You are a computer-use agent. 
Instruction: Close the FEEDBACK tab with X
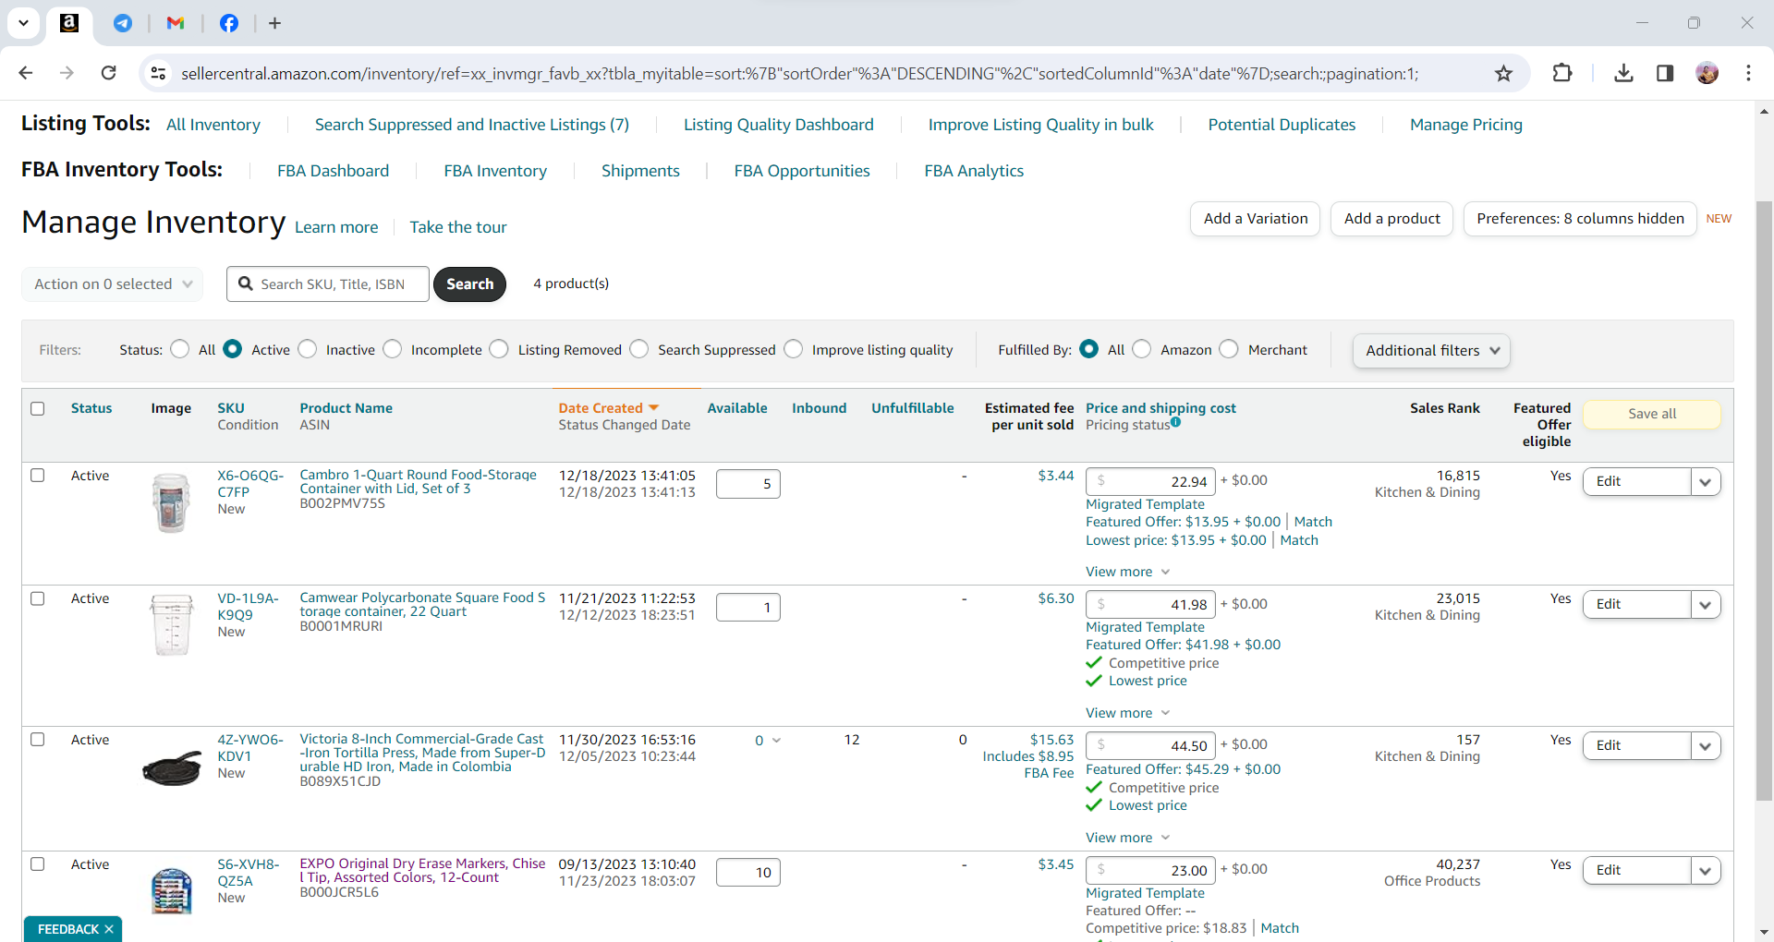(x=109, y=929)
